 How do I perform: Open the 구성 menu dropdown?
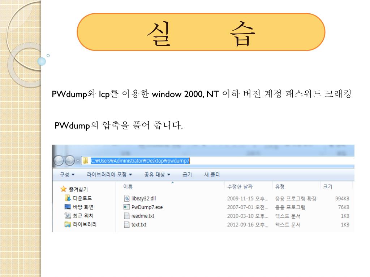point(67,175)
